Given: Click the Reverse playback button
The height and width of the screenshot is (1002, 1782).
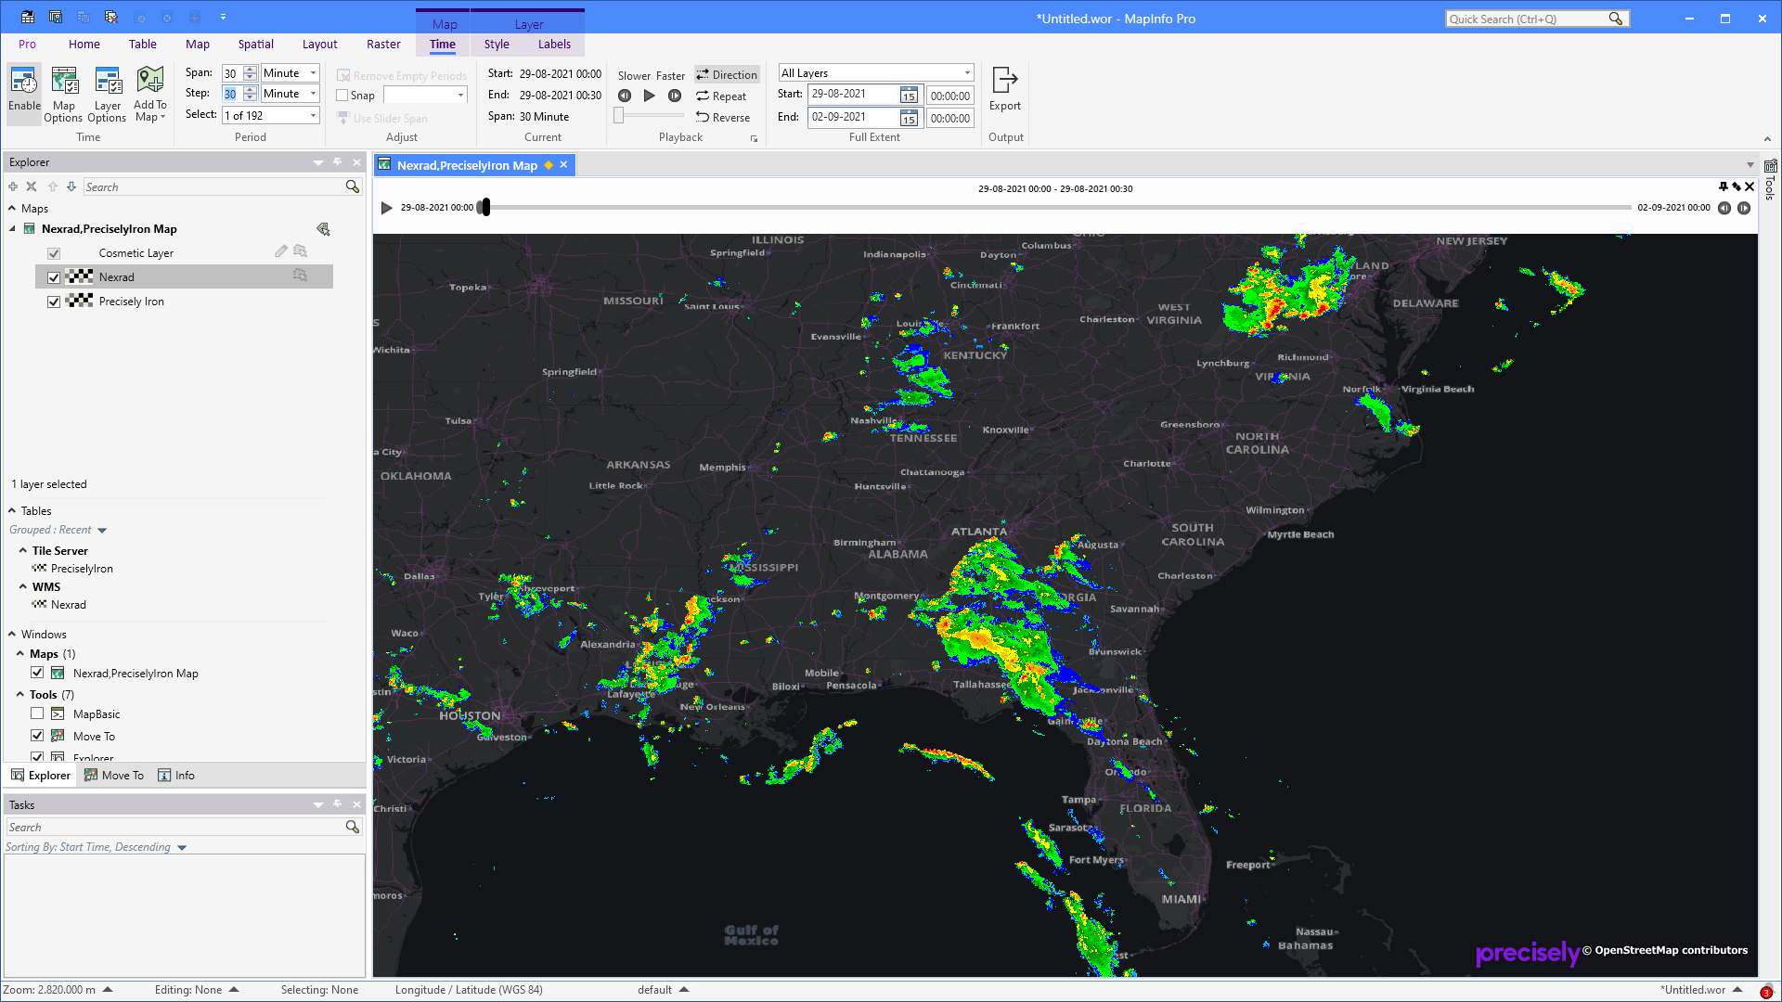Looking at the screenshot, I should (x=723, y=117).
